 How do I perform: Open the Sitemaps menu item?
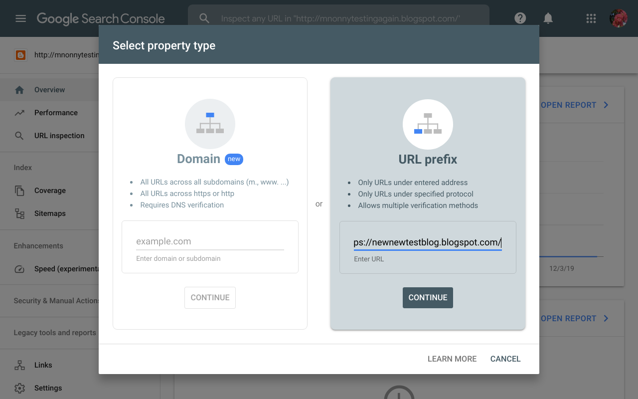(50, 213)
